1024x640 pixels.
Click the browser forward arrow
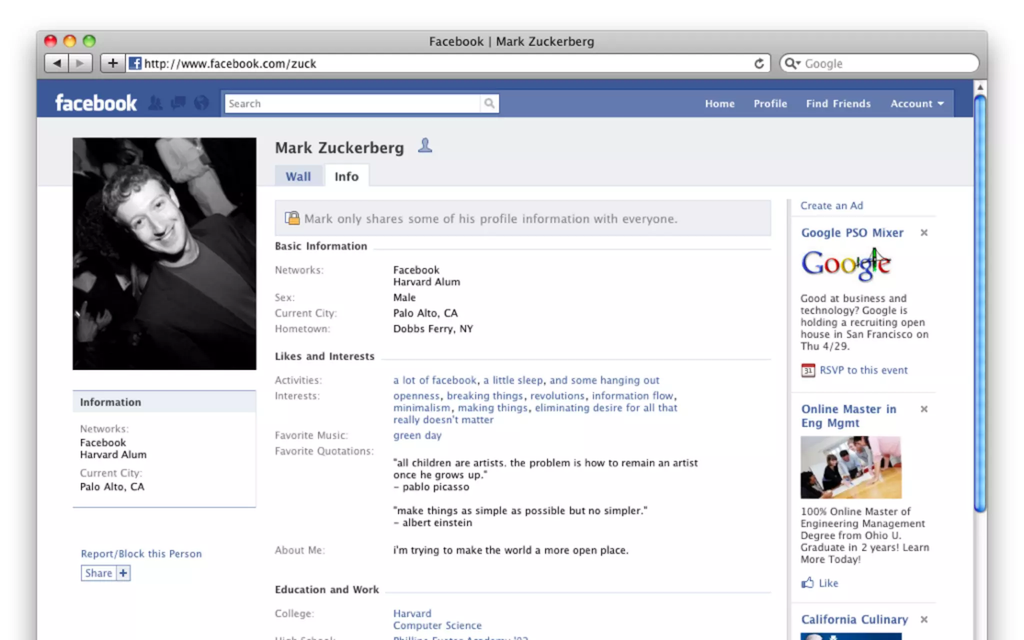pos(80,63)
